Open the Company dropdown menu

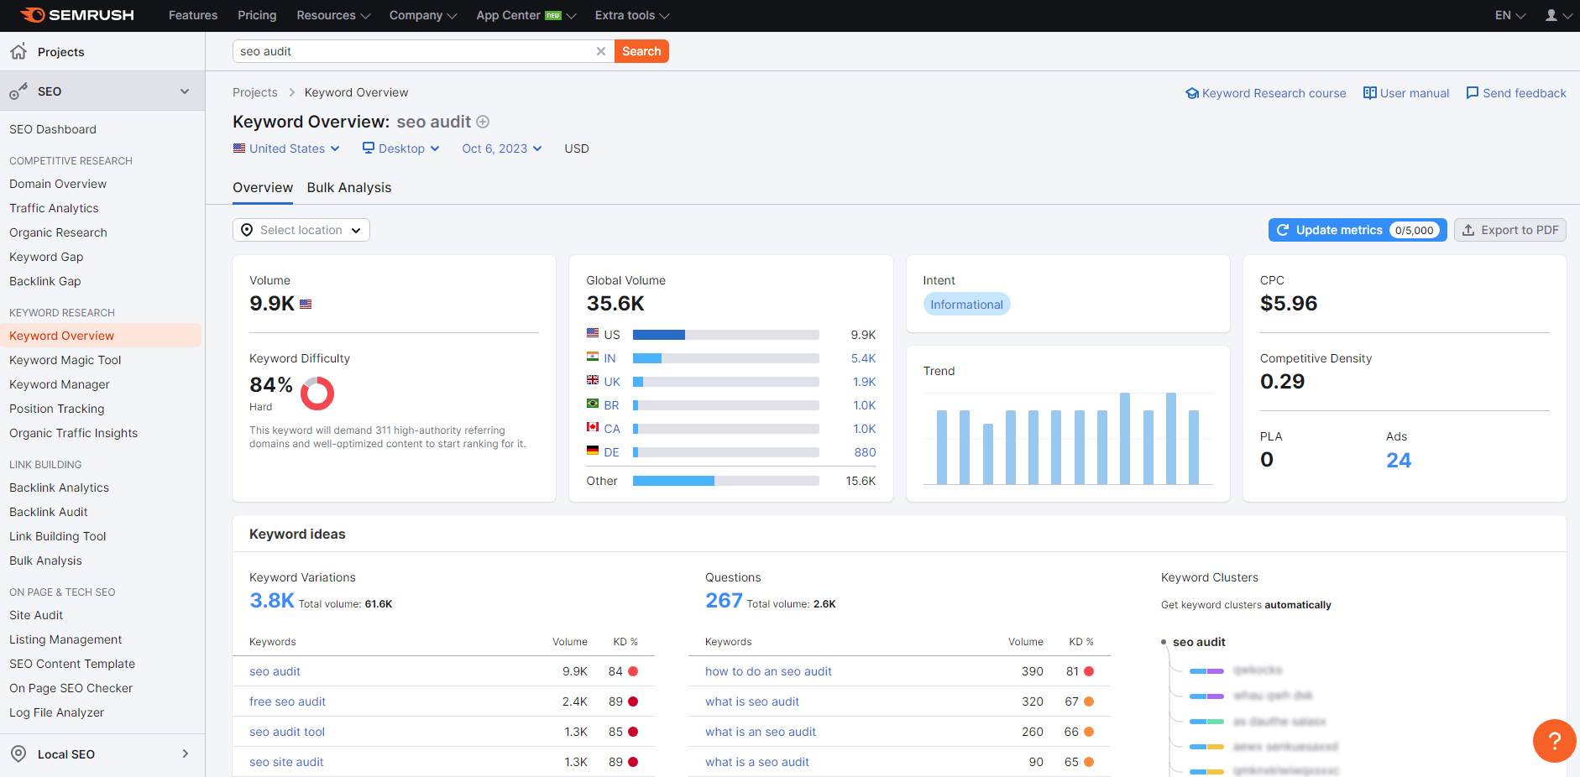[423, 15]
